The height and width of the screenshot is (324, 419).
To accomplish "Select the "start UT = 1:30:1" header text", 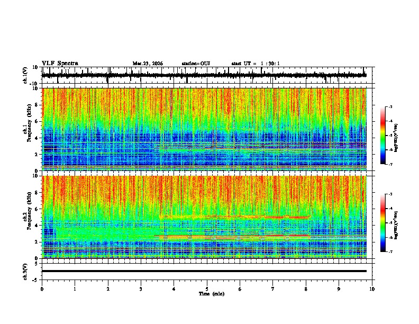I will coord(256,64).
